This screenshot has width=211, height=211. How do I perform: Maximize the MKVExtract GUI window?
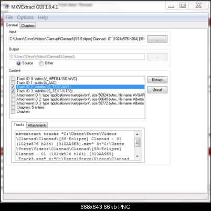coord(183,5)
